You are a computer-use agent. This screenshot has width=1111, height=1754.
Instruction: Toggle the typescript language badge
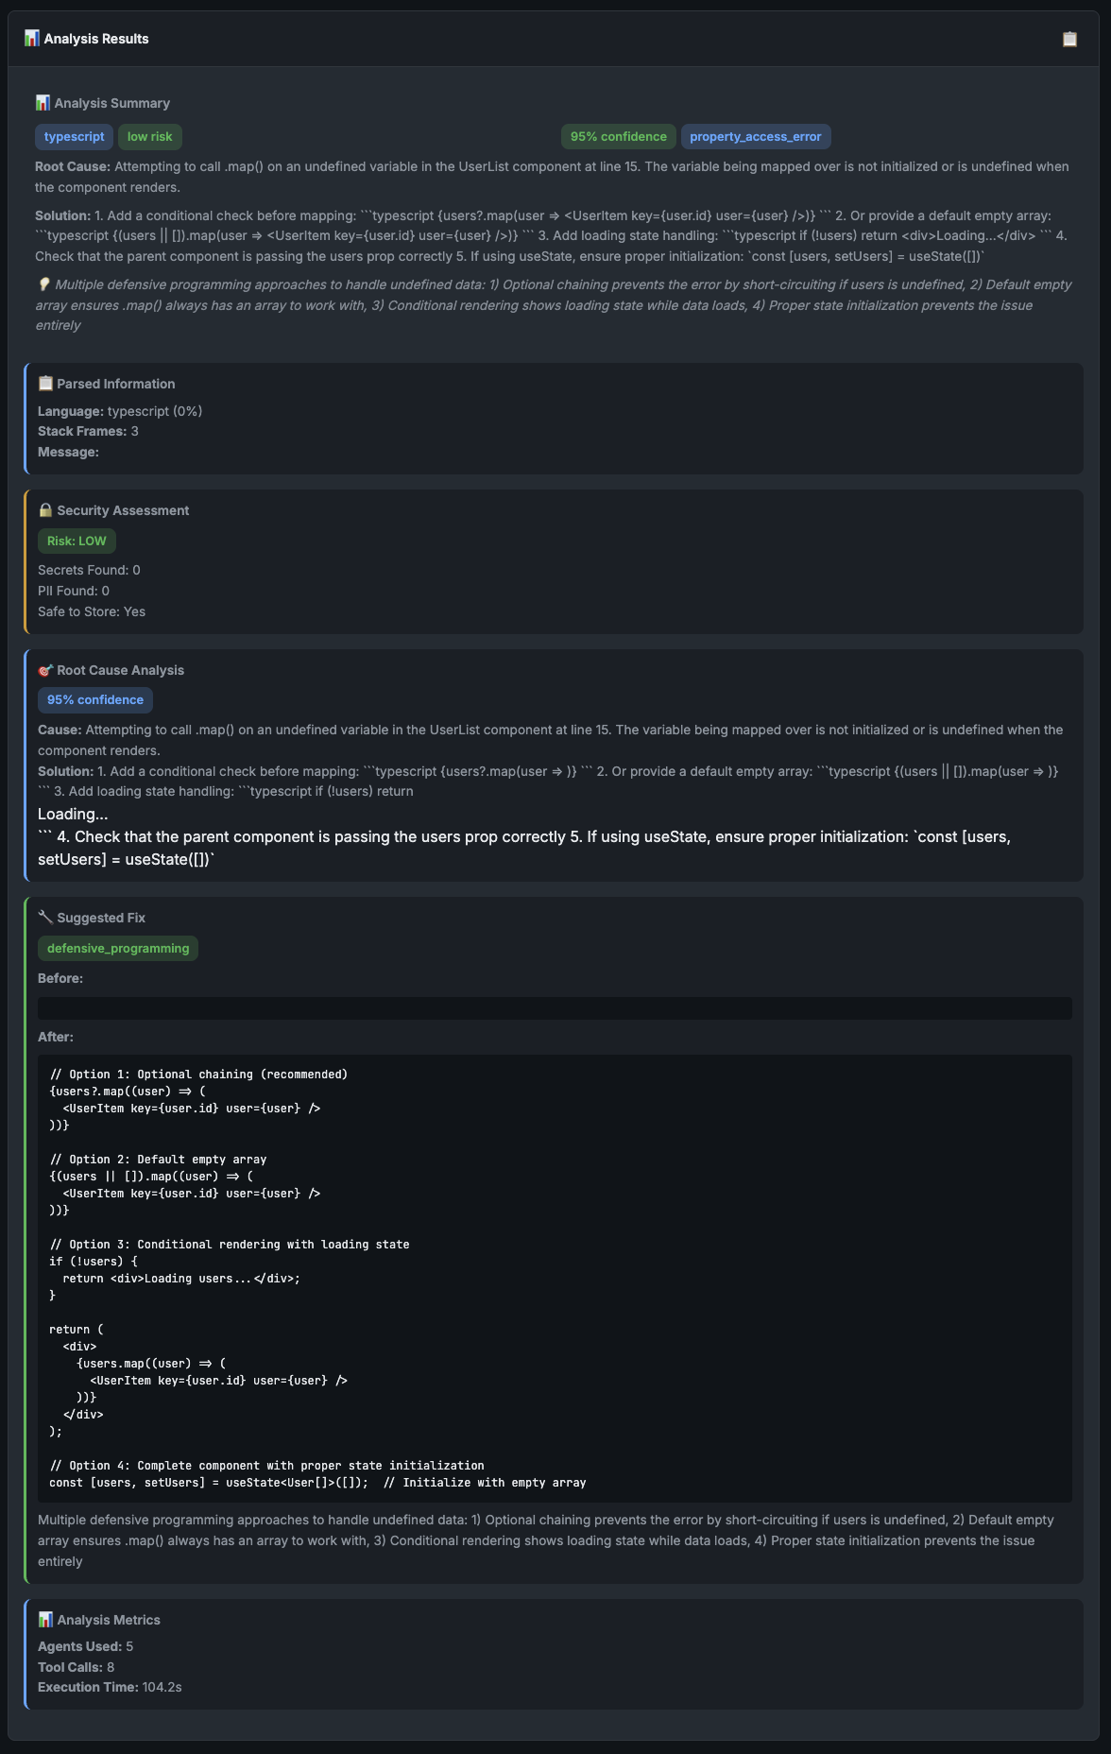tap(74, 136)
